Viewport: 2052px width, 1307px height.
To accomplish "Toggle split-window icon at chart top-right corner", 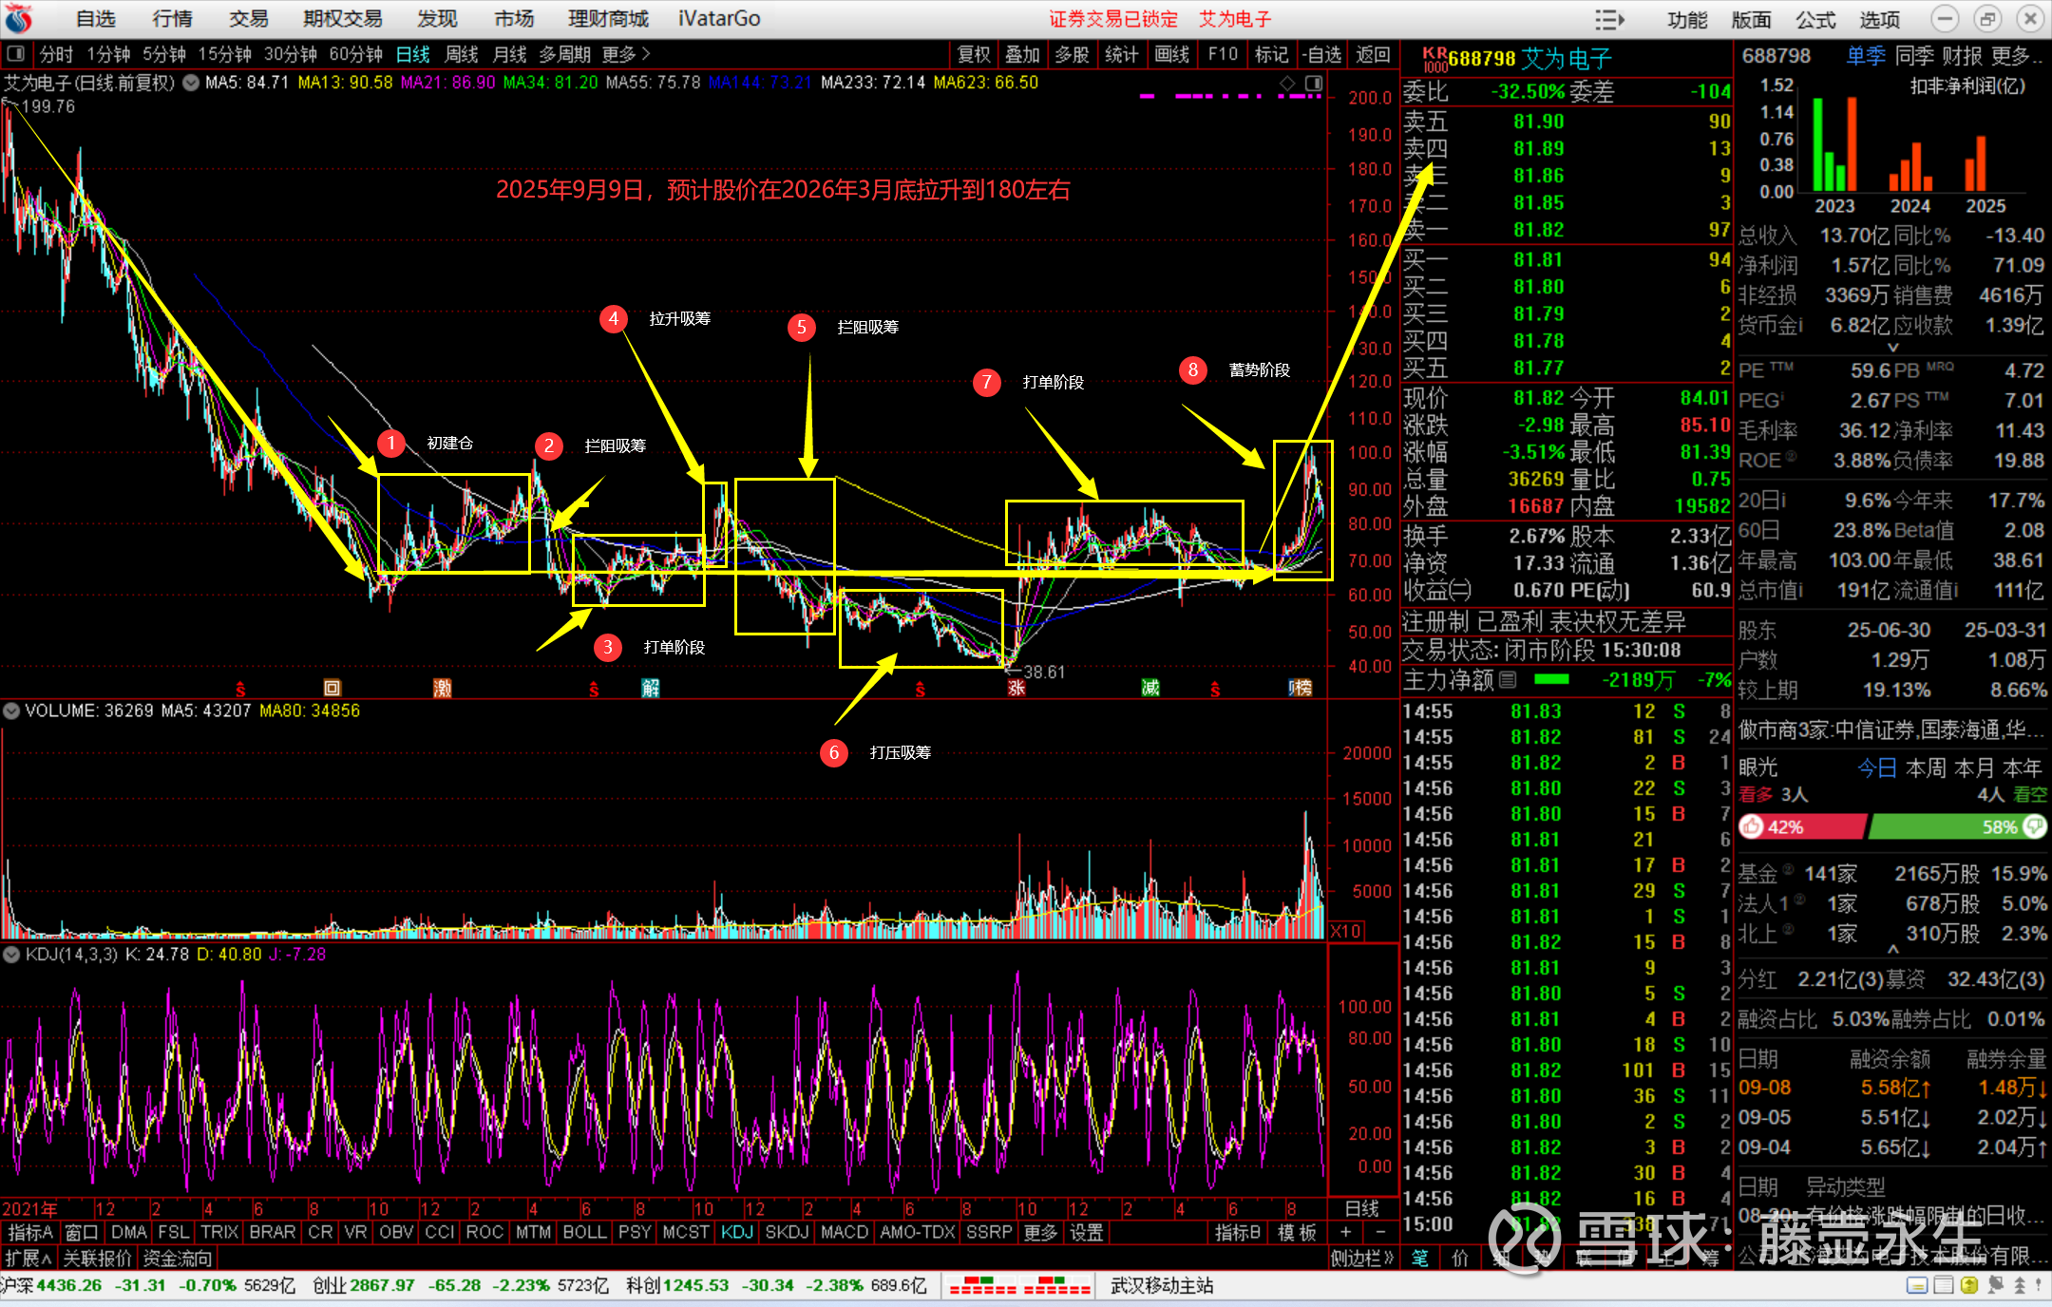I will [x=1314, y=84].
